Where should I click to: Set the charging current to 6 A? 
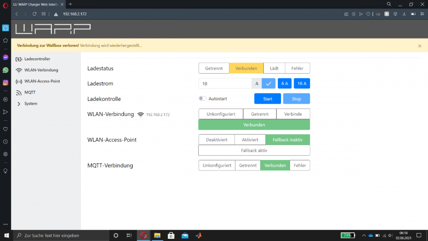click(x=285, y=83)
